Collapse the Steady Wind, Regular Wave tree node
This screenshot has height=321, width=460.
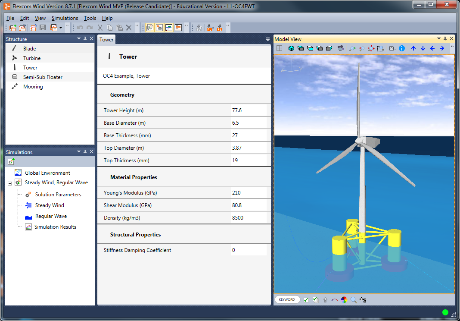pos(9,183)
